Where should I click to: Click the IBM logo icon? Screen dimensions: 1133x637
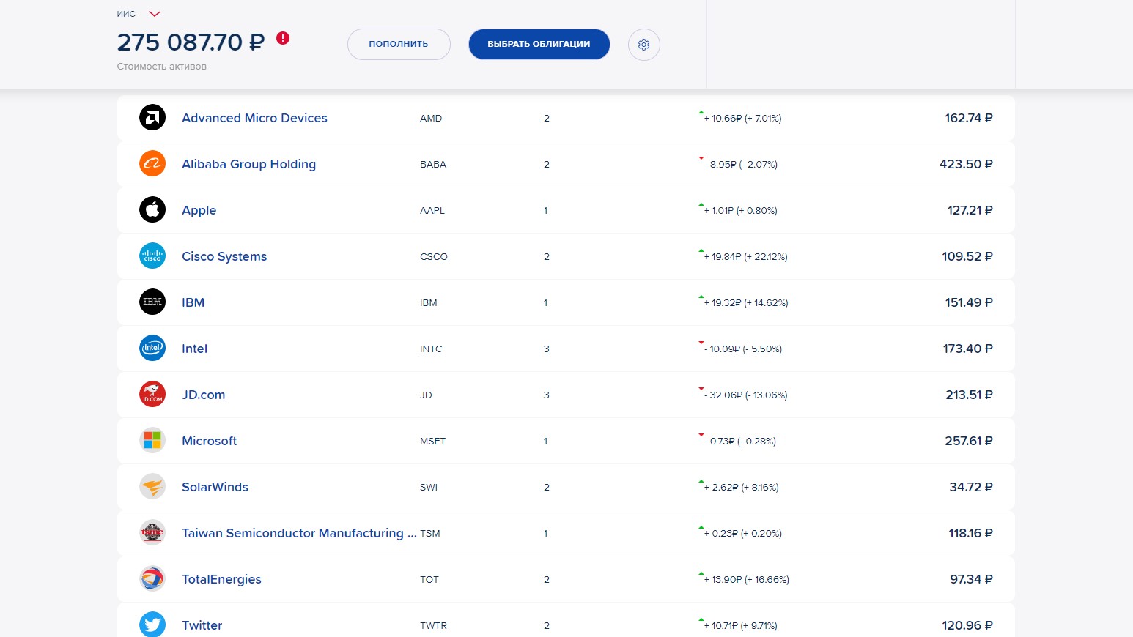point(152,302)
